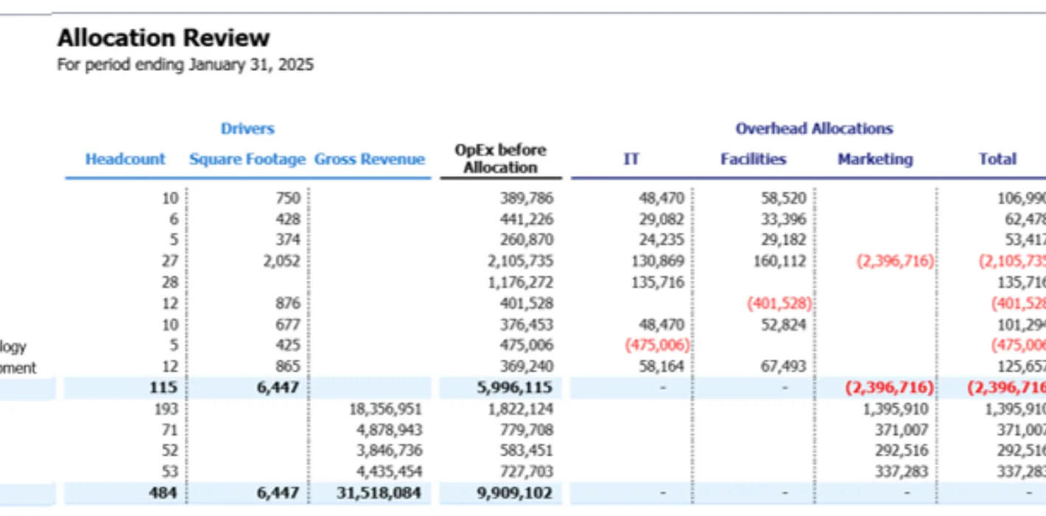Viewport: 1046px width, 516px height.
Task: Select the Headcount column header
Action: 125,159
